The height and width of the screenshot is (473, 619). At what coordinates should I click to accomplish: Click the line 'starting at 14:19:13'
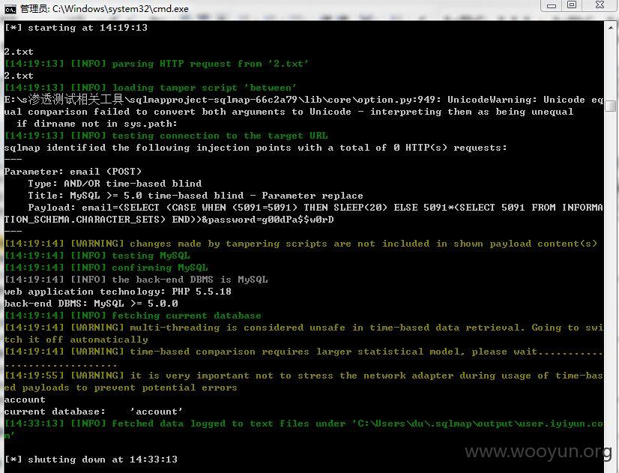pos(76,28)
